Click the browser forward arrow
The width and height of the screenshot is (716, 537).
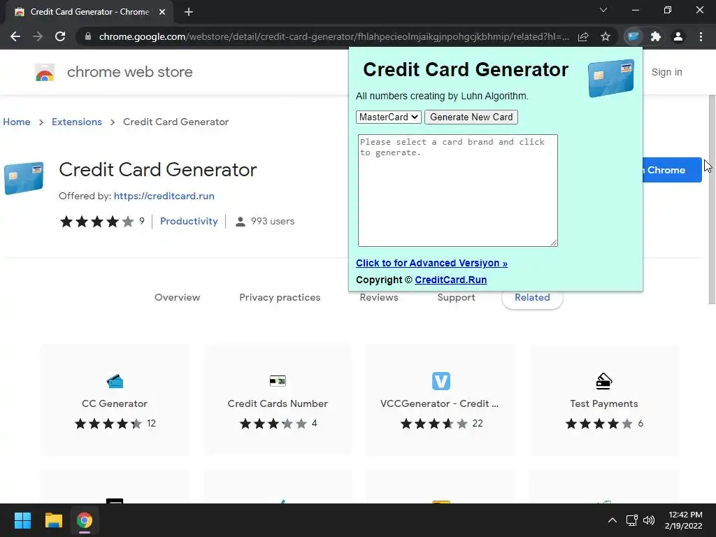pos(38,36)
